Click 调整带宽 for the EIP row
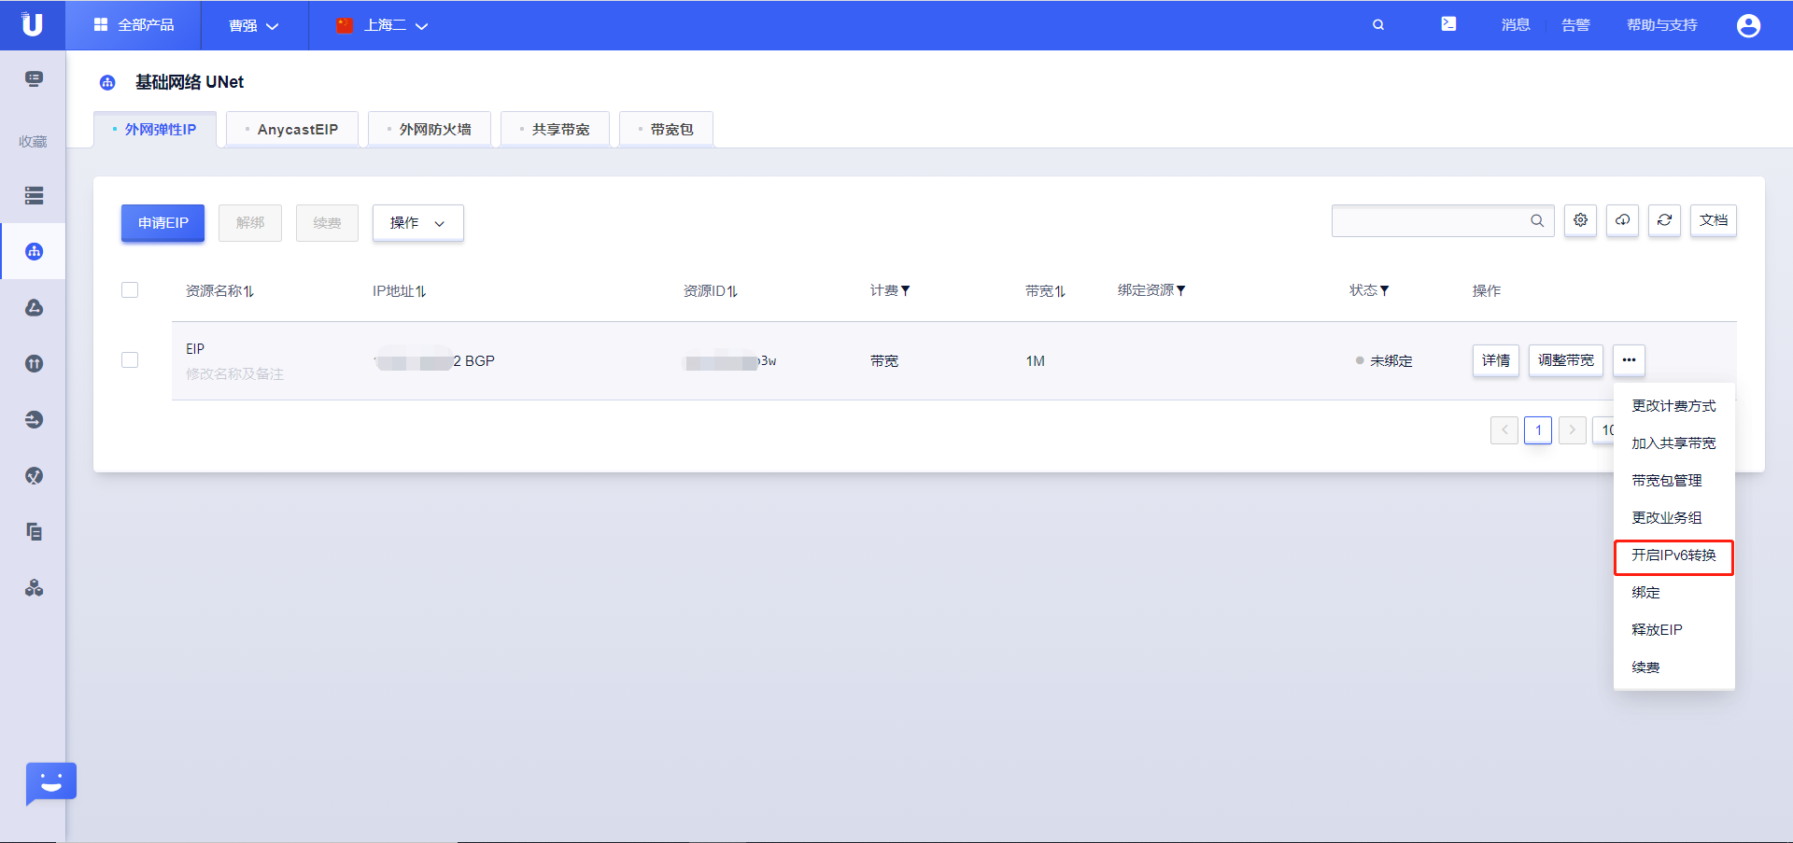 [1566, 360]
